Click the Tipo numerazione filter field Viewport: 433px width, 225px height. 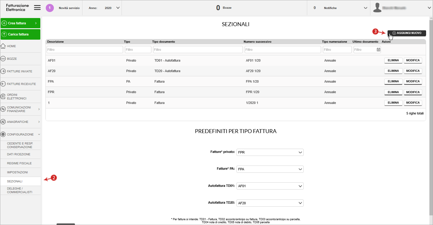coord(337,50)
